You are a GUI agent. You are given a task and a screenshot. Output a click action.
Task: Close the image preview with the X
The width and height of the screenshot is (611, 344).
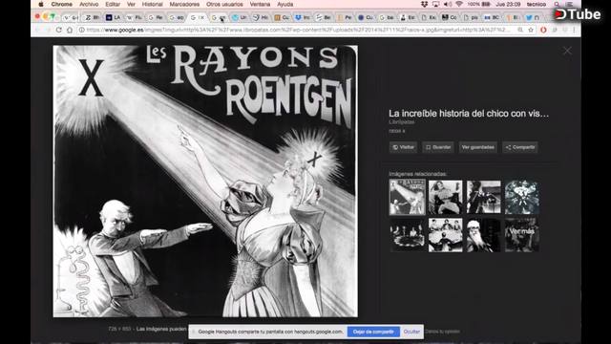point(567,51)
